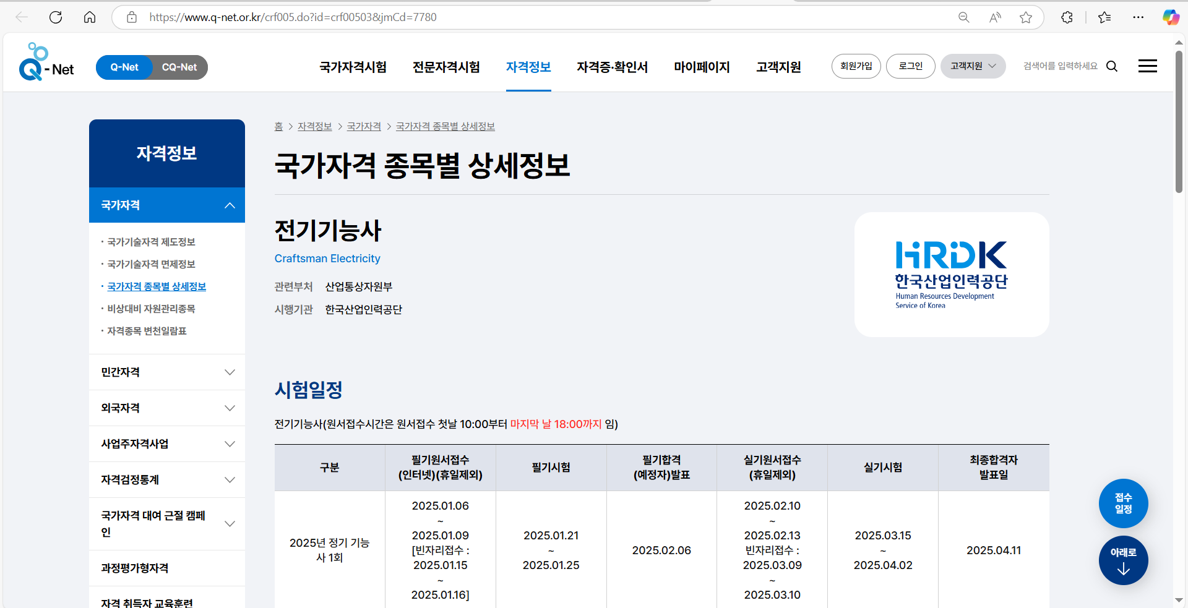Click 산업통상자원부 department text
Screen dimensions: 1188x608
tap(359, 287)
